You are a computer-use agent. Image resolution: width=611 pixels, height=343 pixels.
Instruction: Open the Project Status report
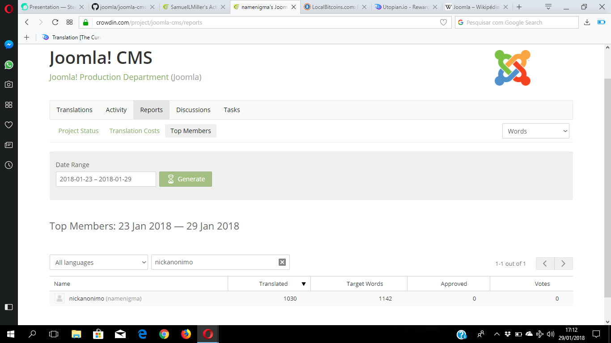click(x=78, y=131)
